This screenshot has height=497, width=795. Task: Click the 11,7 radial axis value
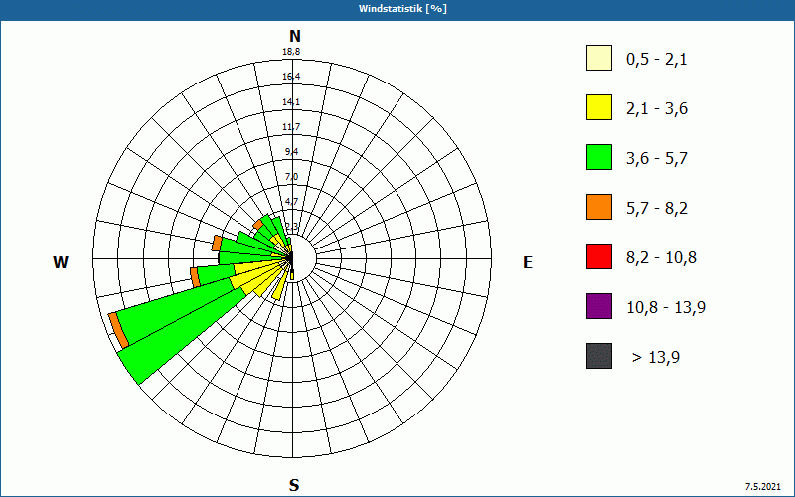point(291,127)
